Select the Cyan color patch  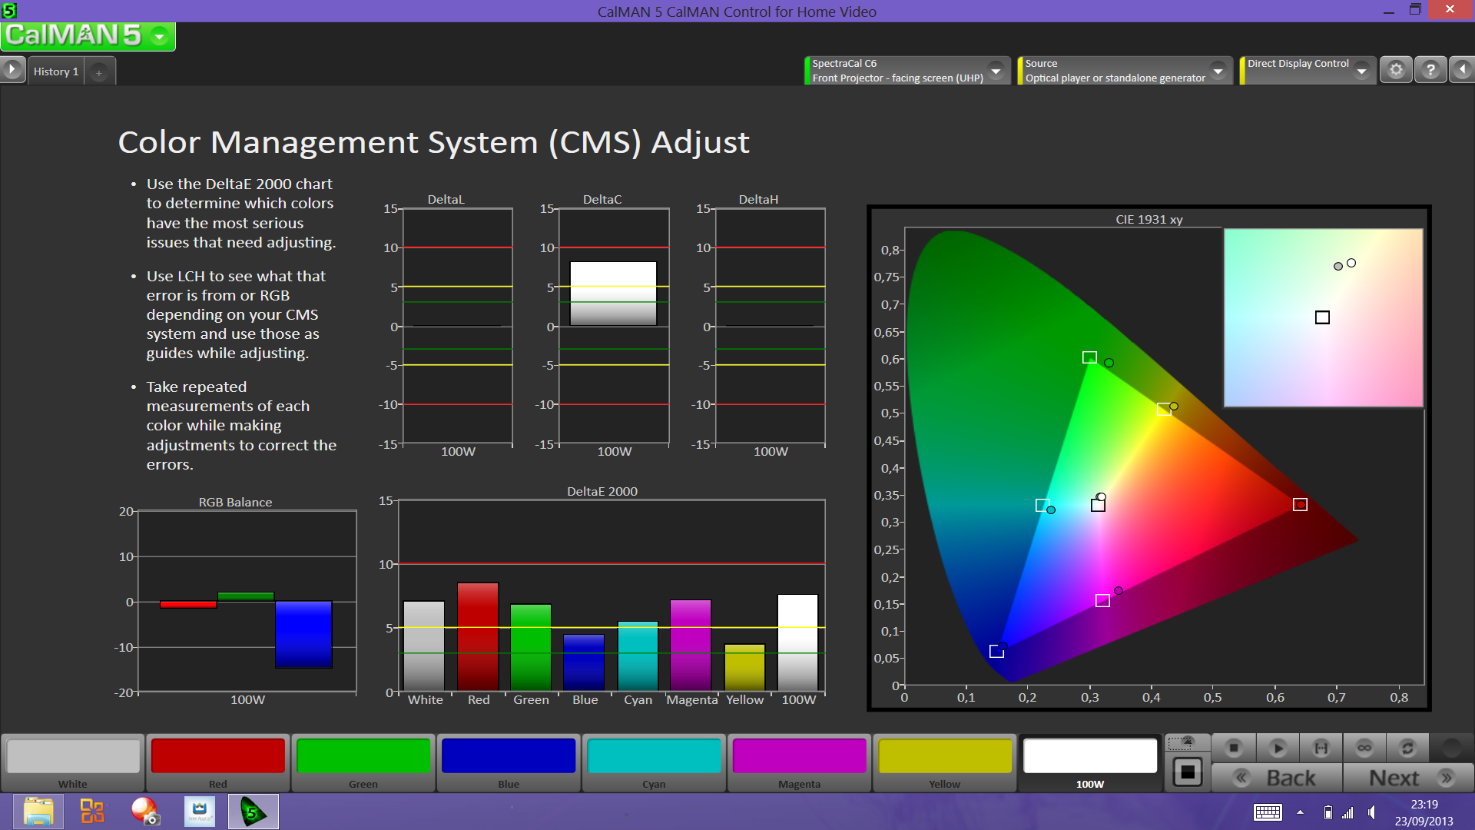(654, 762)
